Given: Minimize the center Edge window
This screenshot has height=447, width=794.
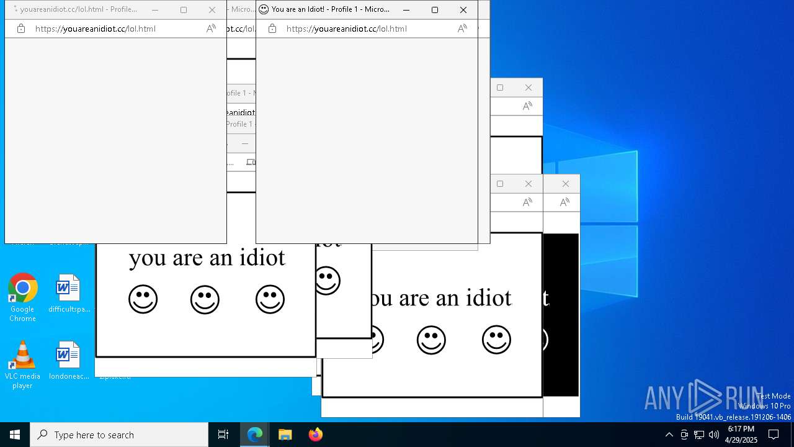Looking at the screenshot, I should (x=406, y=9).
